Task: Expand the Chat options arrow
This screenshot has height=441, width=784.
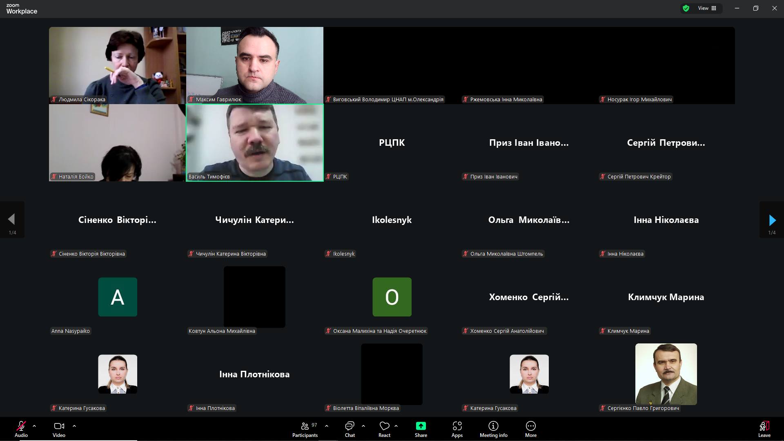Action: coord(363,426)
